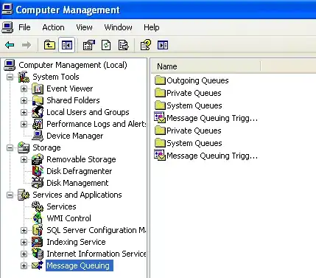Open the Window menu

point(118,27)
